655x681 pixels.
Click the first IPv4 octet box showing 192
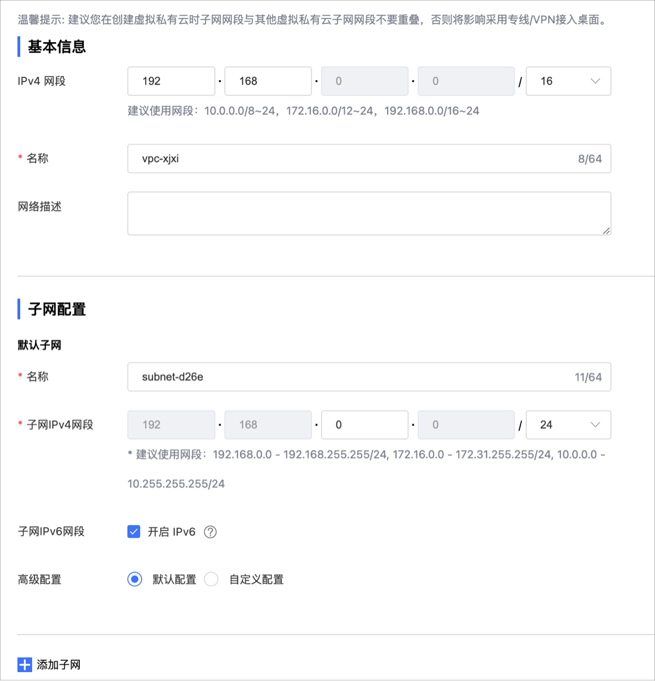(171, 81)
